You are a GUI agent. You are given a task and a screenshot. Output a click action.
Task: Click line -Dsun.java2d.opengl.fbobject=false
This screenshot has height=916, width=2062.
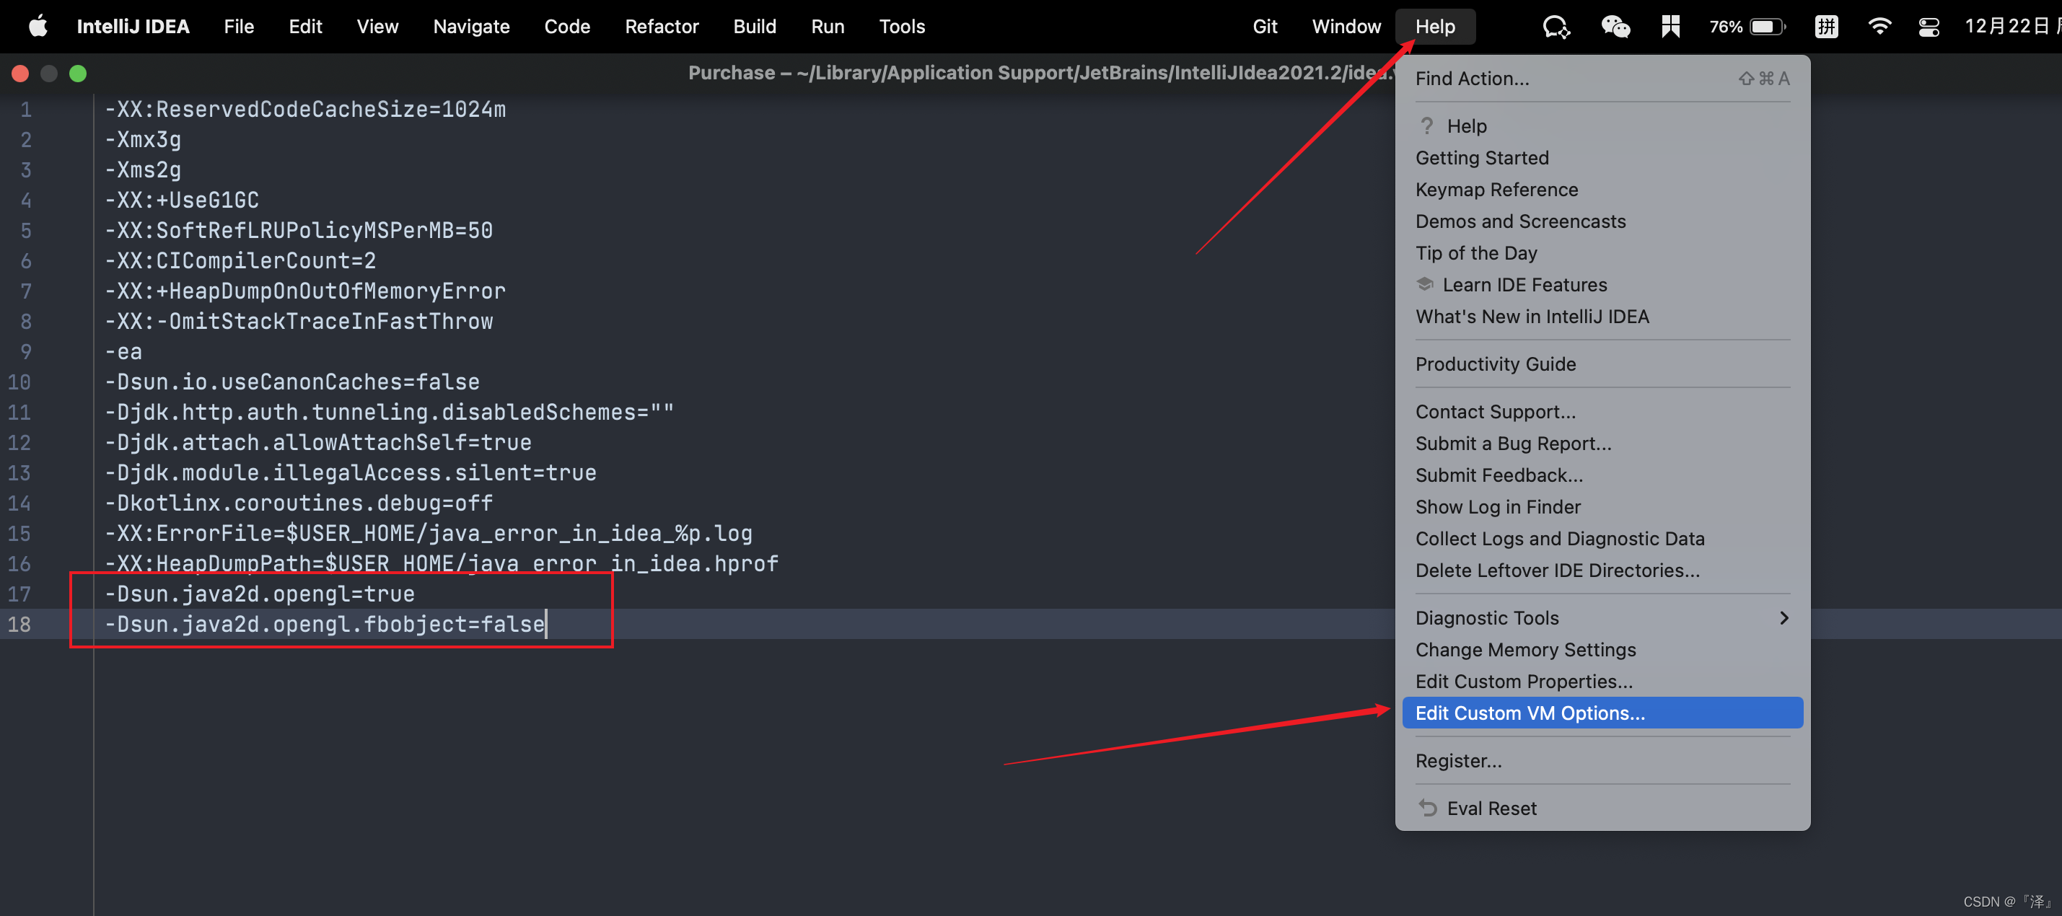pyautogui.click(x=325, y=624)
